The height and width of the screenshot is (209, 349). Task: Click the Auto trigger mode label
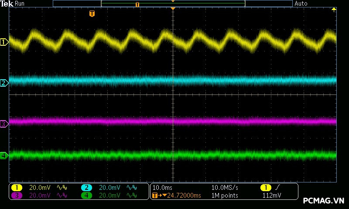tap(301, 3)
